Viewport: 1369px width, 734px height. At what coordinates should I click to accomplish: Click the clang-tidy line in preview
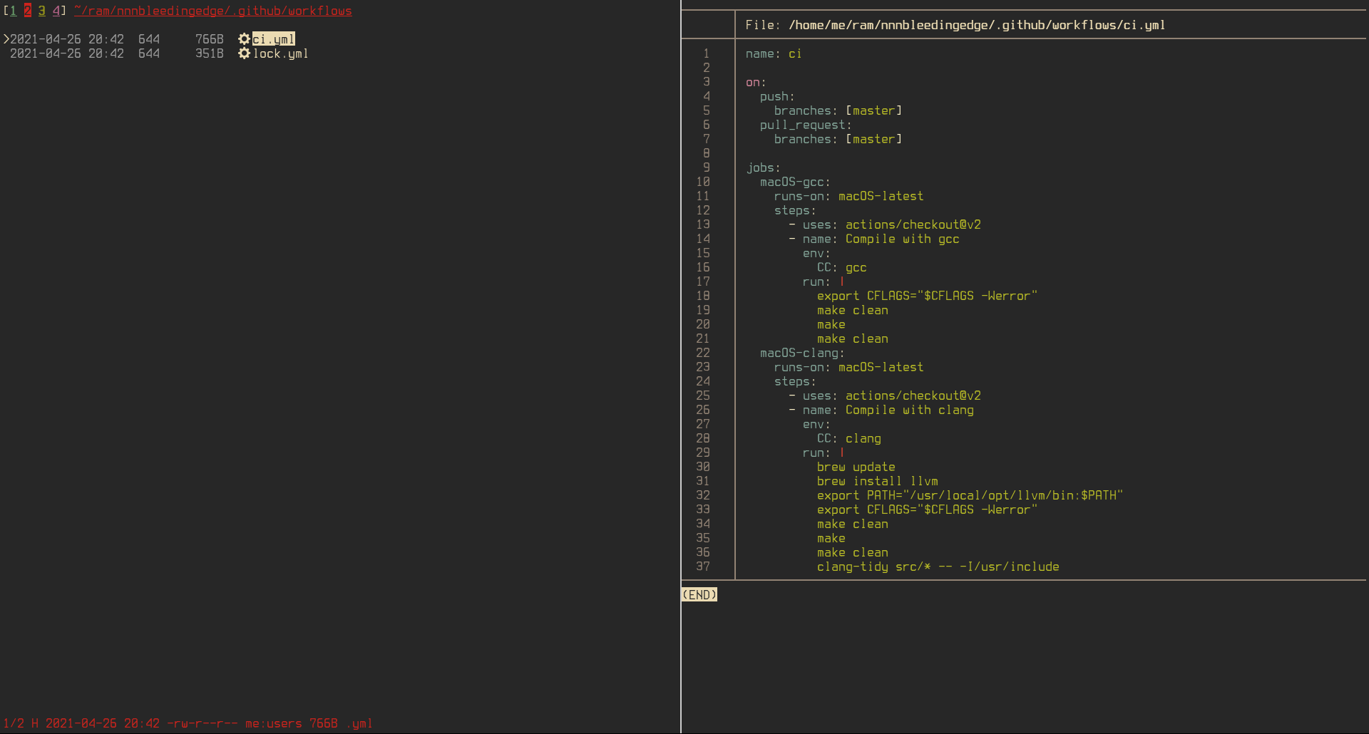pyautogui.click(x=938, y=567)
